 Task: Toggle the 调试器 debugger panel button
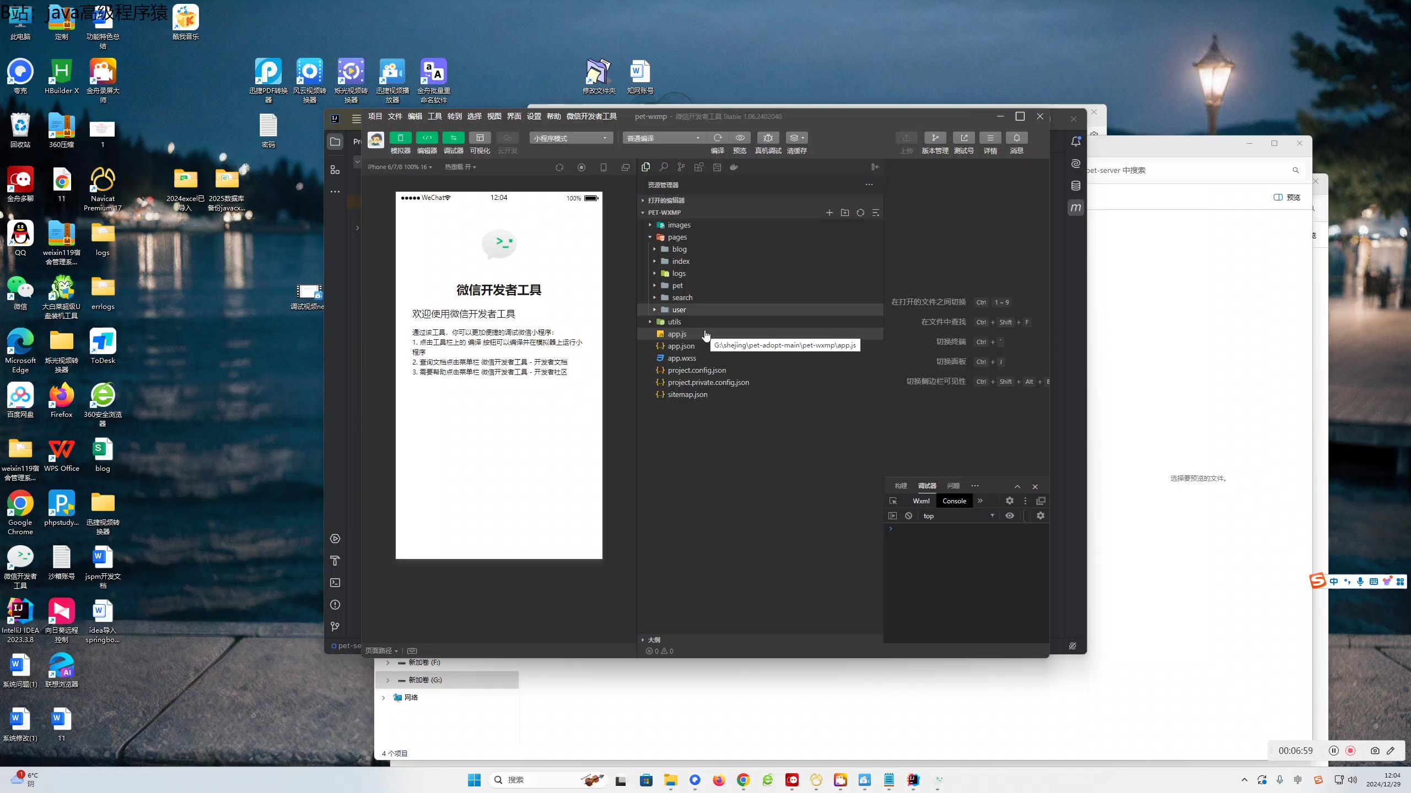[454, 138]
